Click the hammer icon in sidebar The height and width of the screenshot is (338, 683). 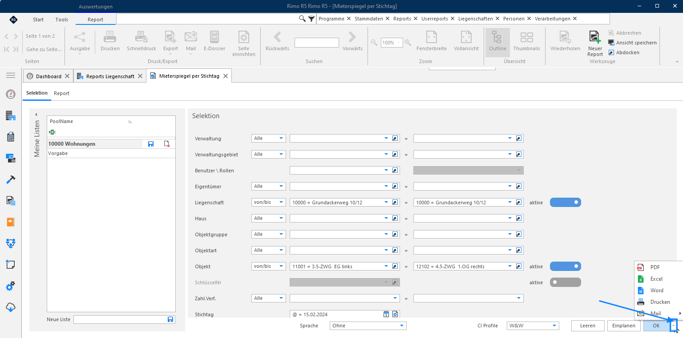pyautogui.click(x=11, y=179)
